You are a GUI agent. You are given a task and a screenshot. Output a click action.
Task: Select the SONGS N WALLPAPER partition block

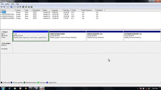point(68,36)
